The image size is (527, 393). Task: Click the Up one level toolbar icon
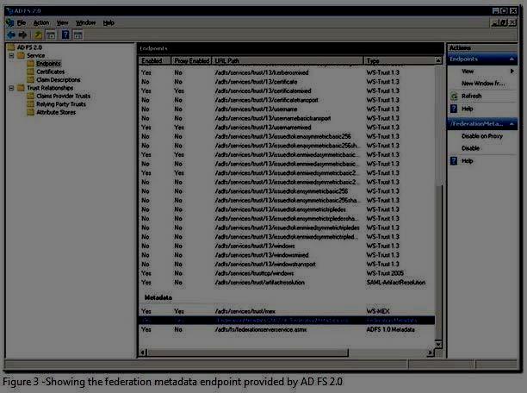coord(38,34)
